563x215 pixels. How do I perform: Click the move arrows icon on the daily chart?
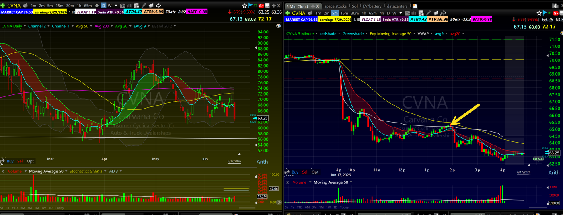pos(273,6)
